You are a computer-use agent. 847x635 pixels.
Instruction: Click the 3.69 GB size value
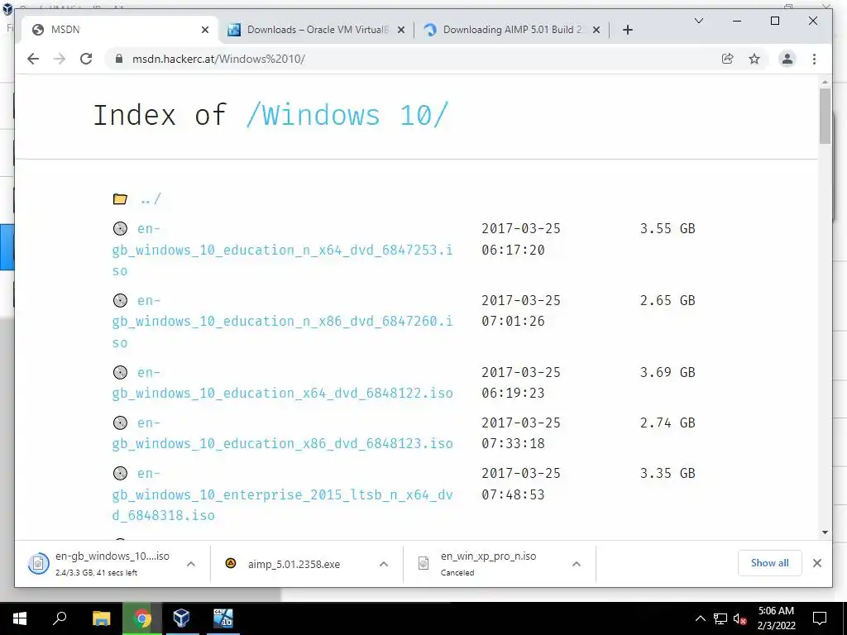(668, 372)
